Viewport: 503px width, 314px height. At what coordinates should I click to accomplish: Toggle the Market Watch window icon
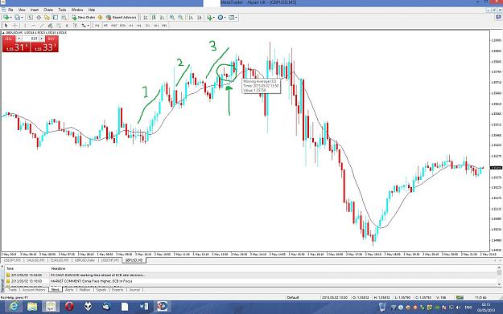(x=30, y=18)
